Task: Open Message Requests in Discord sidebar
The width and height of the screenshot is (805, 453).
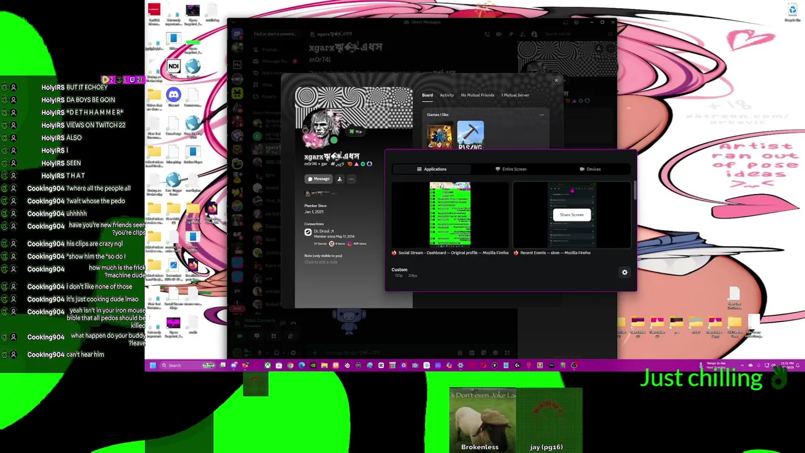Action: coord(274,61)
